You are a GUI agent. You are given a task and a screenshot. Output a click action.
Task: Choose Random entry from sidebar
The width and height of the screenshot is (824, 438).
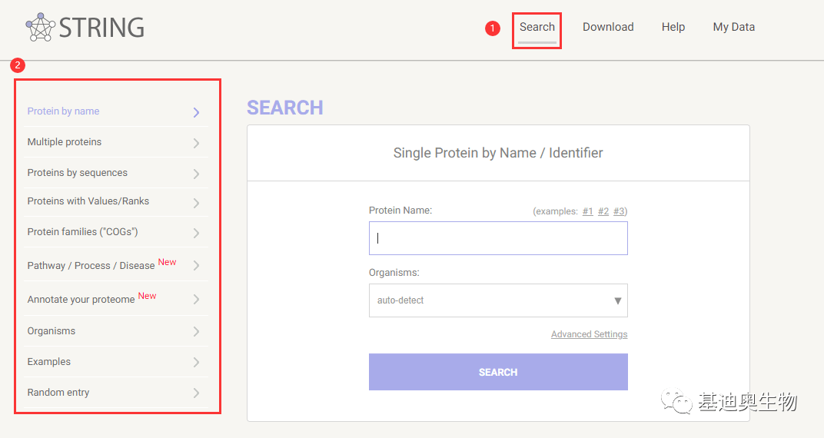[x=58, y=393]
